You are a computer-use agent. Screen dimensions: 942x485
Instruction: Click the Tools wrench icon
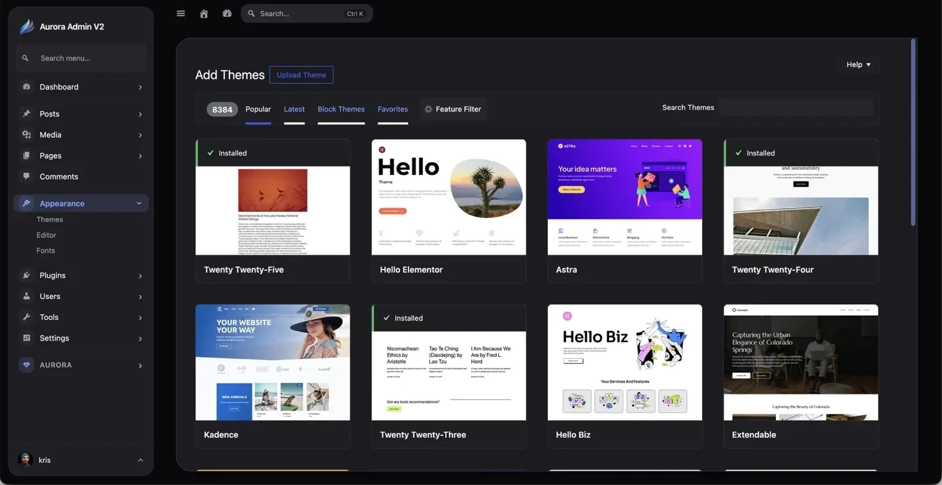pos(27,317)
